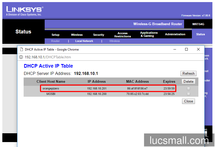The image size is (215, 147).
Task: Minimize the DHCP Active IP Table window
Action: tap(175, 49)
